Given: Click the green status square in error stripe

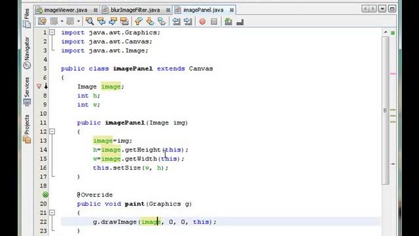Looking at the screenshot, I should pos(393,33).
